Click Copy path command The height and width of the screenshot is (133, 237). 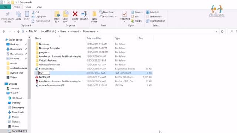[39, 17]
